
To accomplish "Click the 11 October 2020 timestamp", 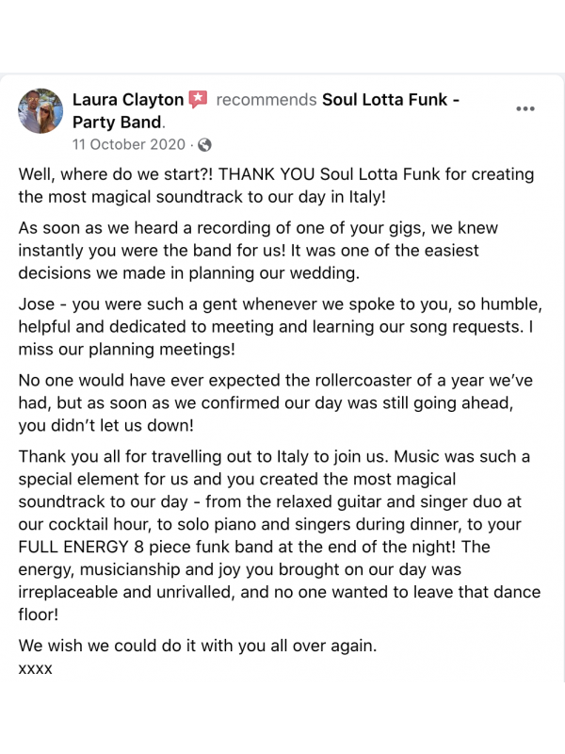I will click(129, 145).
